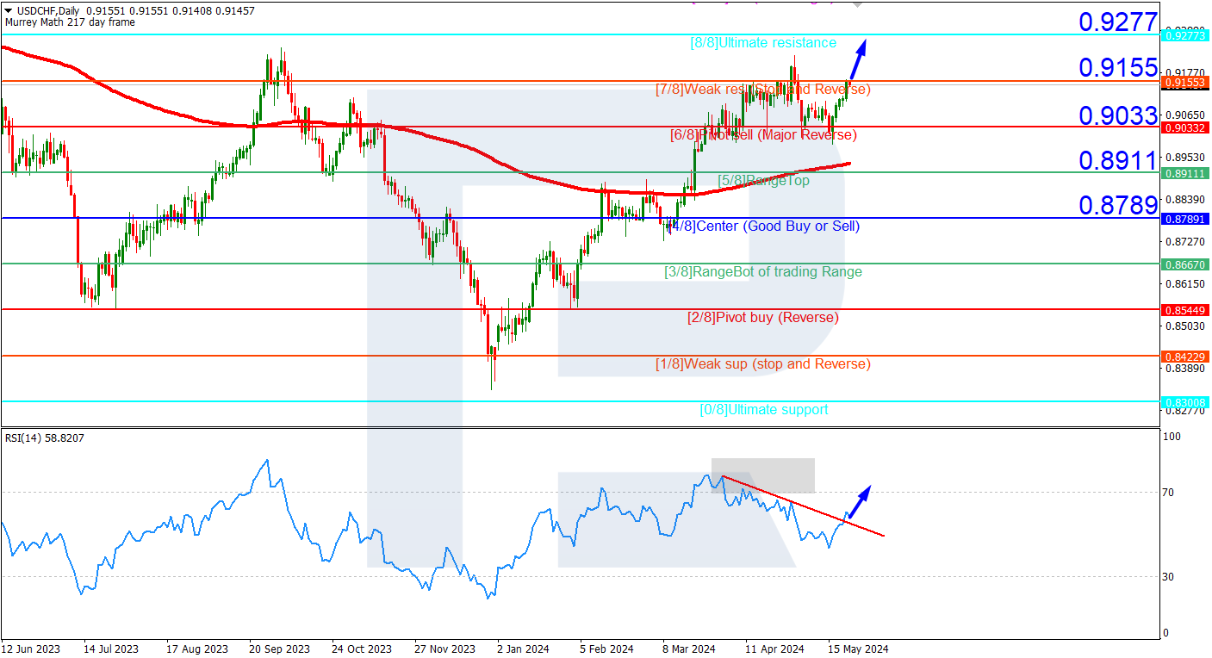The width and height of the screenshot is (1212, 658).
Task: Click the [4/8]Center (Good Buy or Sell) label
Action: (764, 227)
